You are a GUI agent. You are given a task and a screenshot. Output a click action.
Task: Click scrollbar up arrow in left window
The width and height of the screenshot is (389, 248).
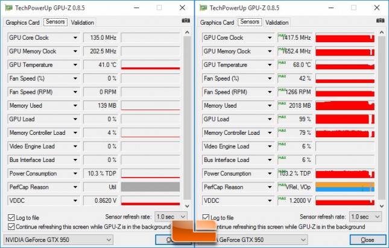pos(187,33)
